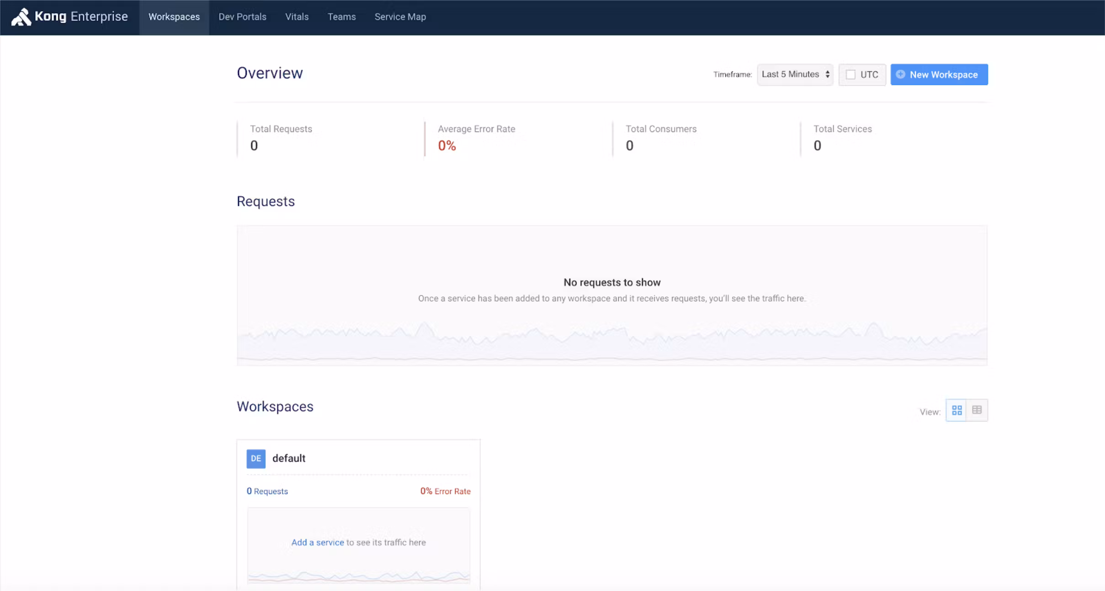Screen dimensions: 1105x591
Task: Follow the Add a service link
Action: click(318, 542)
